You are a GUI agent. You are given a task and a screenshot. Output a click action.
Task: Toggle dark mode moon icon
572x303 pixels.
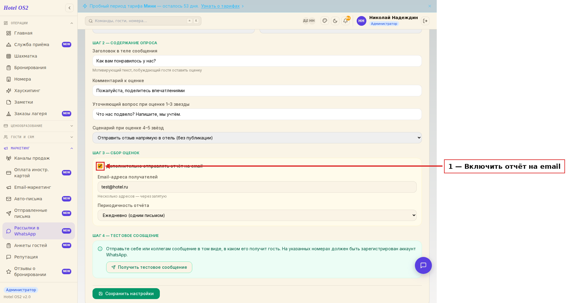(335, 21)
